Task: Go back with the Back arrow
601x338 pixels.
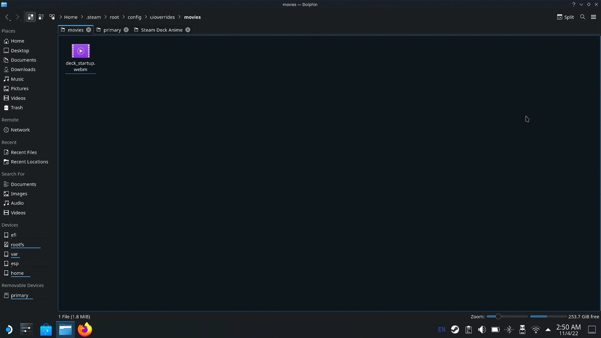Action: pos(7,17)
